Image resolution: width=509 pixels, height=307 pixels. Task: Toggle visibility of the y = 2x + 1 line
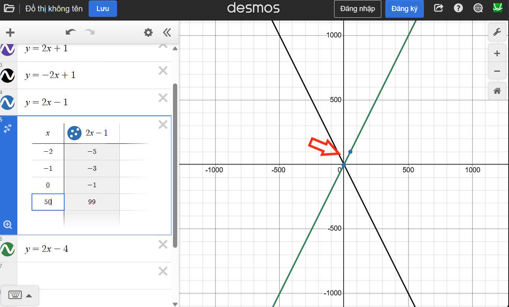(8, 49)
